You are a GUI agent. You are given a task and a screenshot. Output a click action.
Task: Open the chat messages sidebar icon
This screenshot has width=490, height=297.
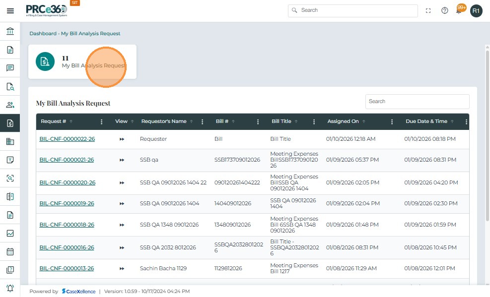[x=10, y=68]
